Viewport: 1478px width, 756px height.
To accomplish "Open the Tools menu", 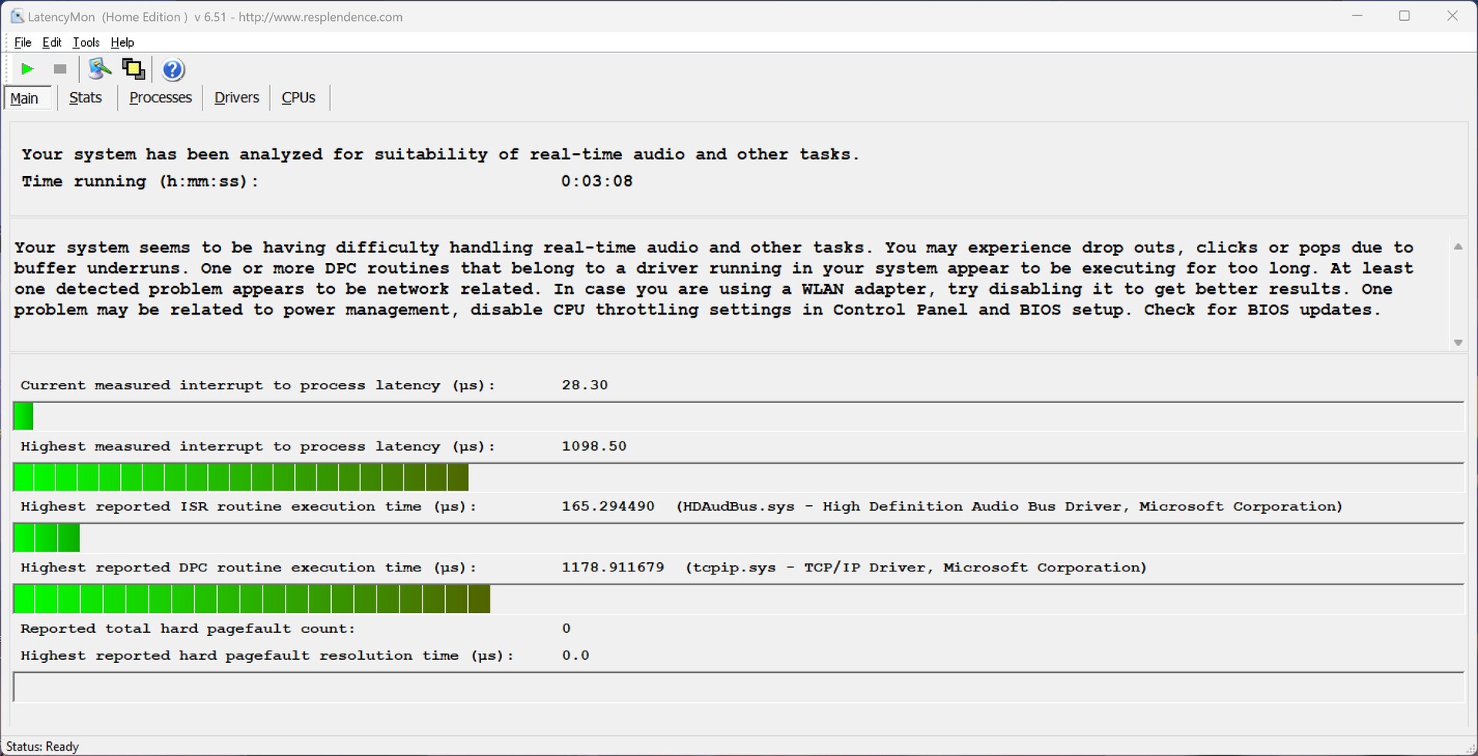I will pos(85,42).
